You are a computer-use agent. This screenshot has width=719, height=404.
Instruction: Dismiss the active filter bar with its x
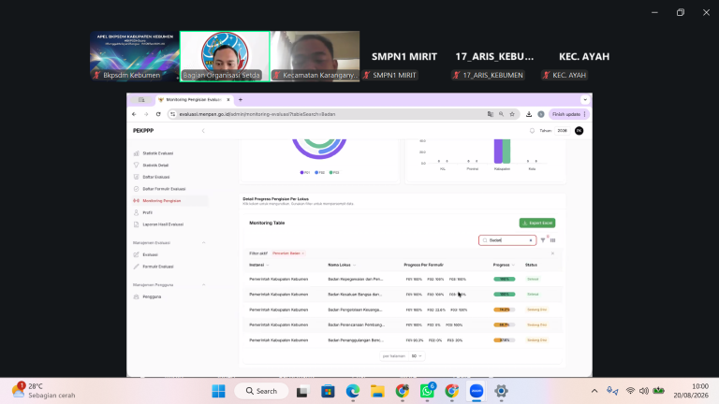552,253
